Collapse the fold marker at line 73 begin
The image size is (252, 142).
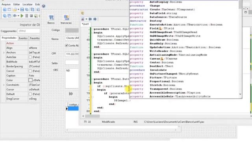tap(93, 90)
